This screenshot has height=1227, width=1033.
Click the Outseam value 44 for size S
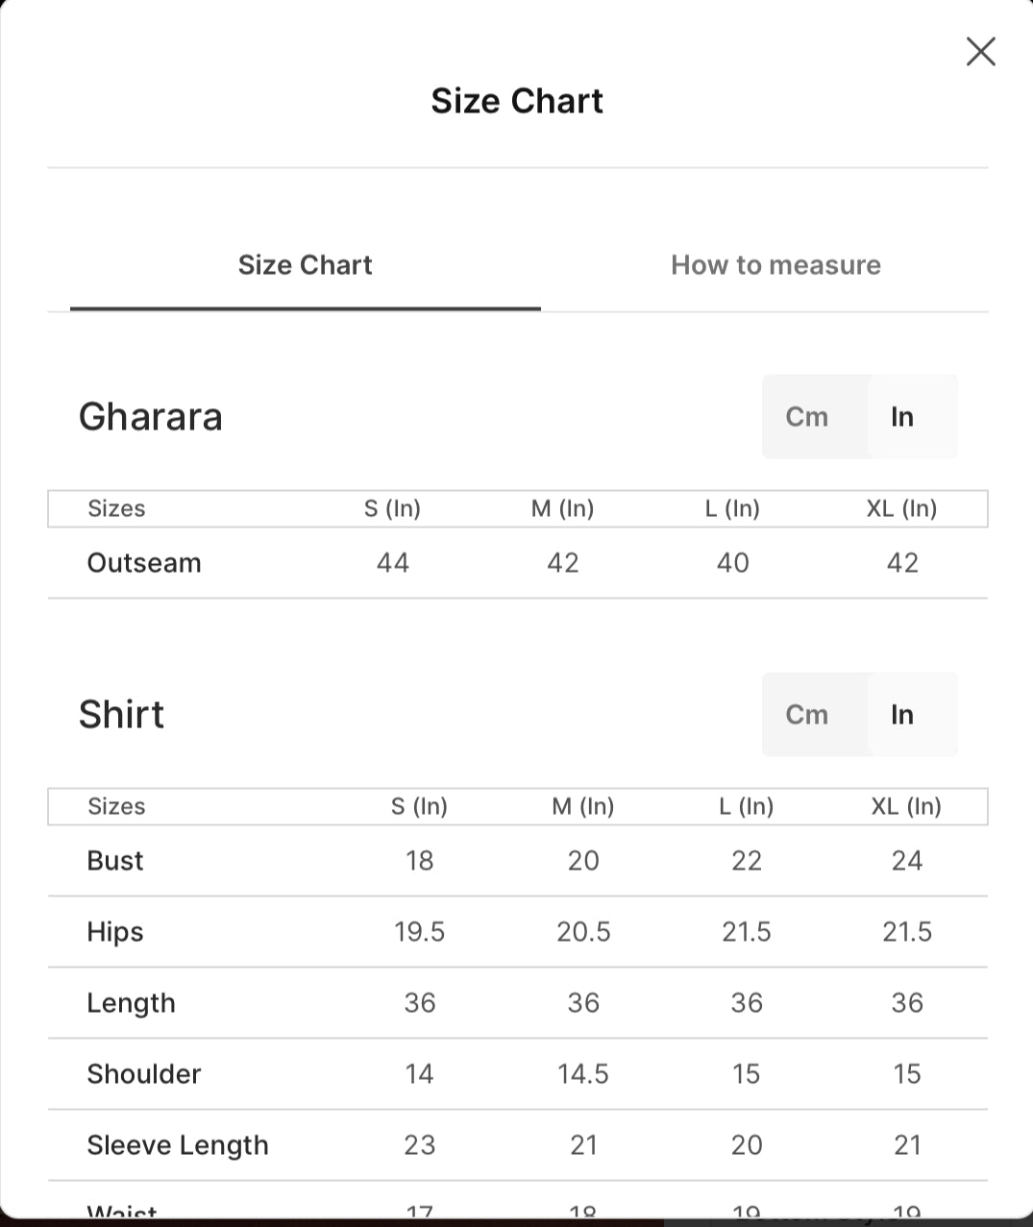click(393, 563)
